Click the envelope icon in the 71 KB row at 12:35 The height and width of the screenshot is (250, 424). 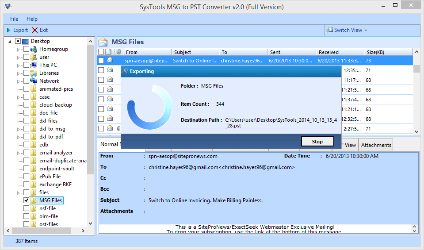[x=110, y=70]
